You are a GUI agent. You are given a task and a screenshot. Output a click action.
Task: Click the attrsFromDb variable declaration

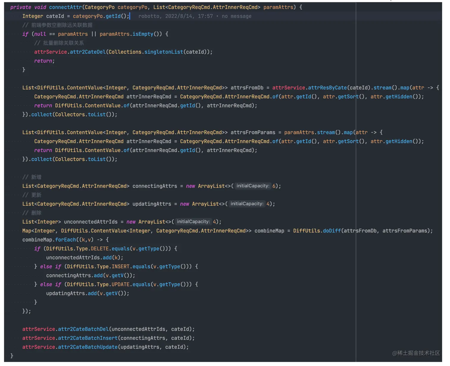click(247, 88)
